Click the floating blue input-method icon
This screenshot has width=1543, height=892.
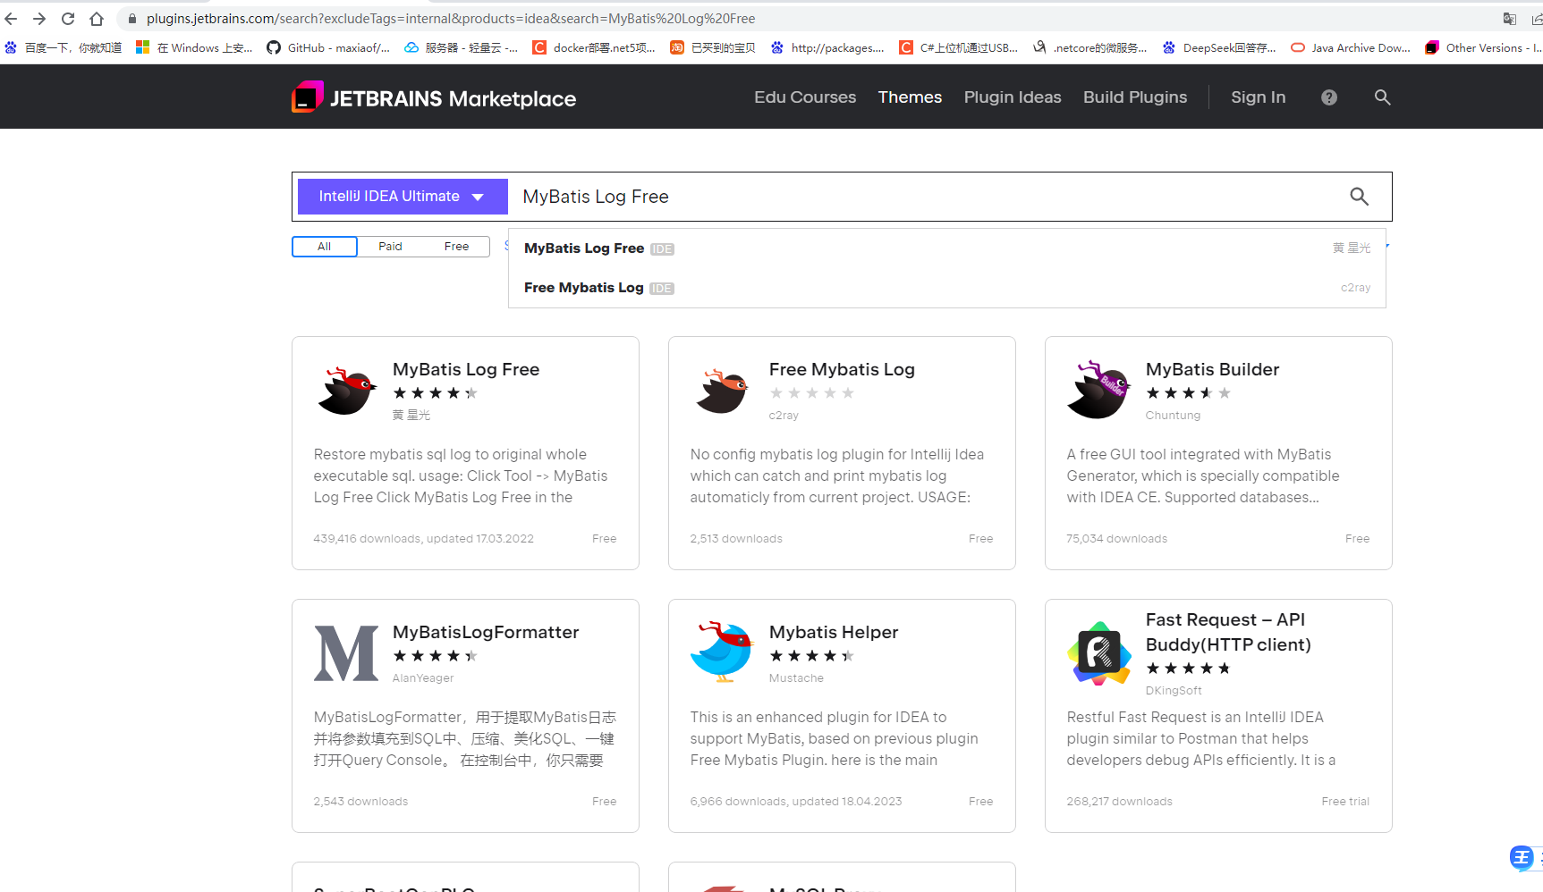[x=1522, y=858]
